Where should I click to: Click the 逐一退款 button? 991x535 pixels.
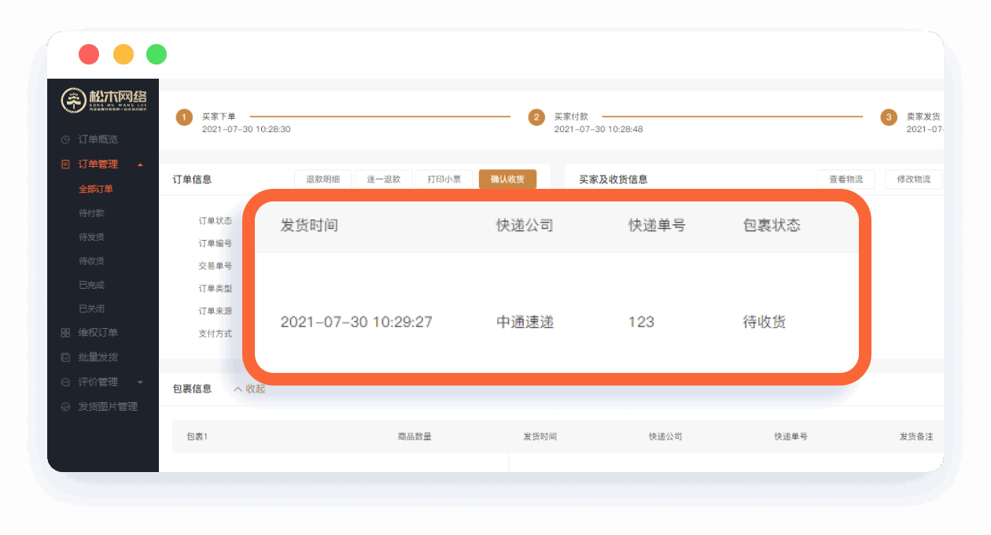(383, 179)
